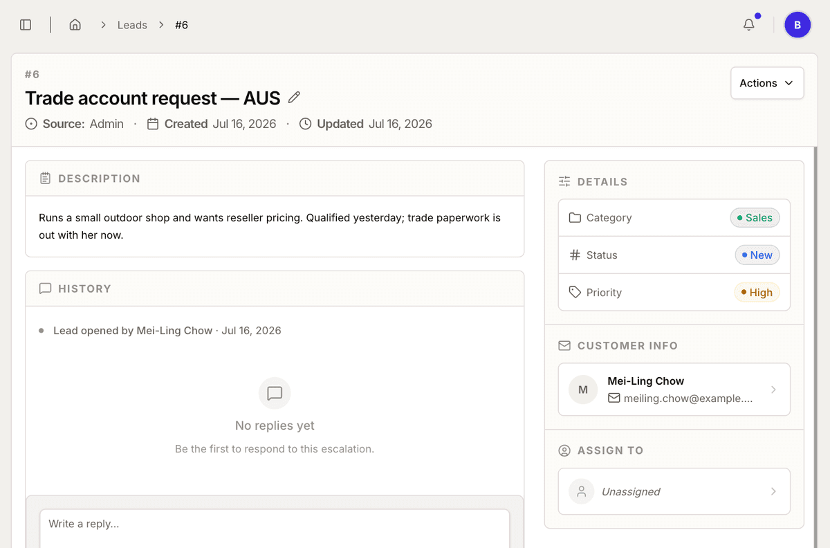This screenshot has height=548, width=830.
Task: Toggle the sidebar panel icon
Action: coord(26,25)
